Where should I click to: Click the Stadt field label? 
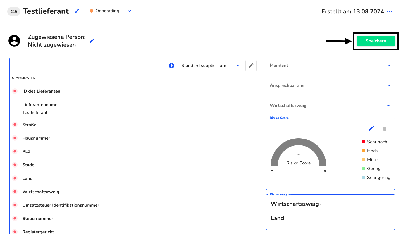point(28,165)
